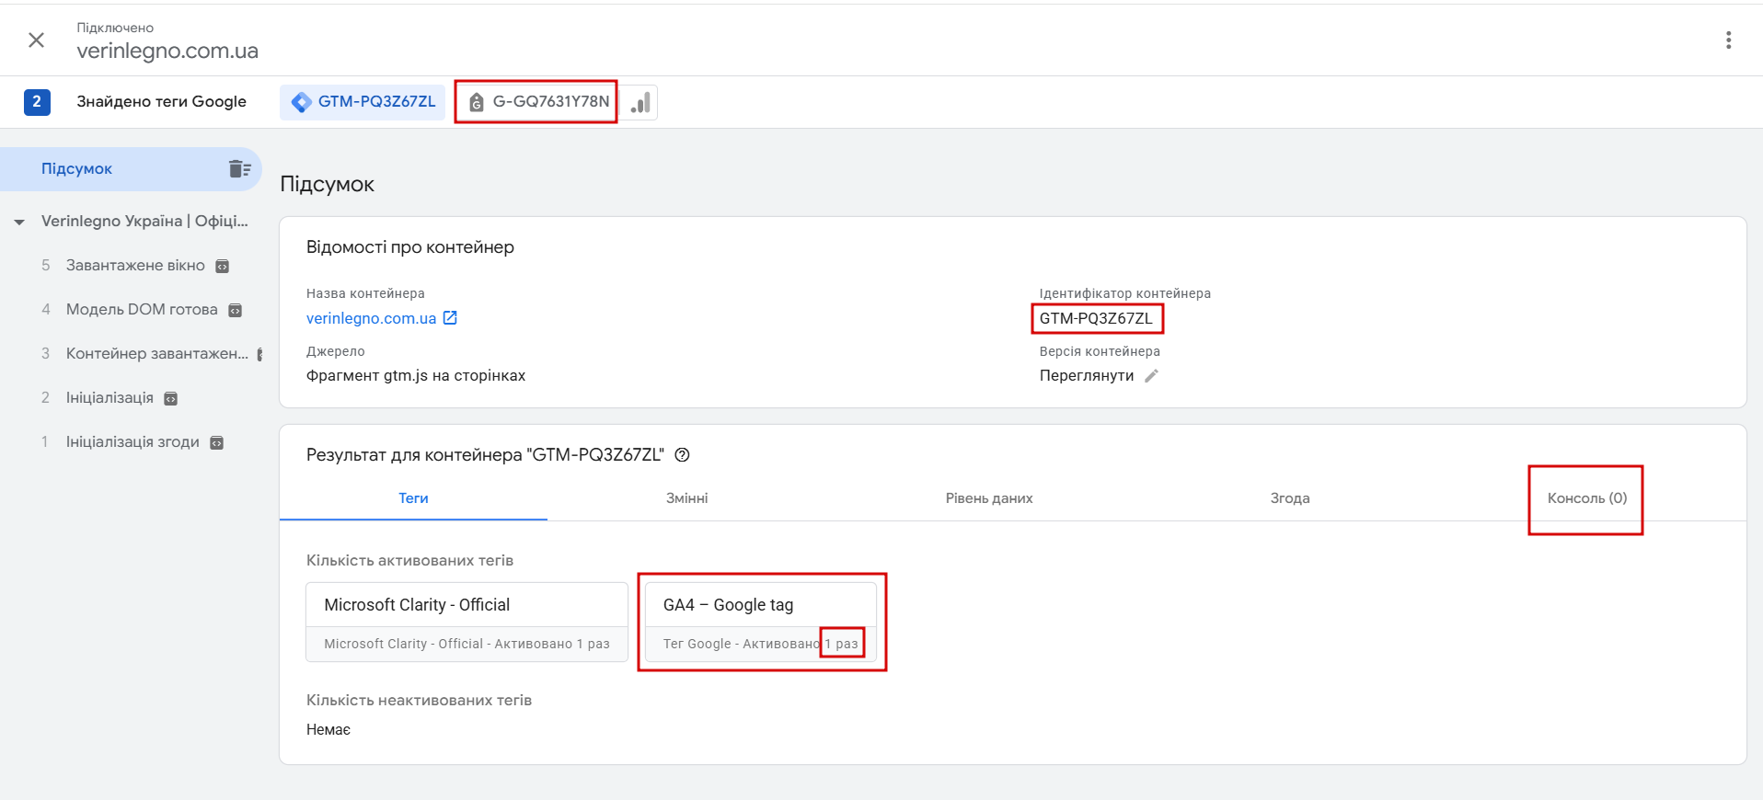This screenshot has width=1763, height=800.
Task: Click the icon next to Ініціалізація
Action: pos(170,399)
